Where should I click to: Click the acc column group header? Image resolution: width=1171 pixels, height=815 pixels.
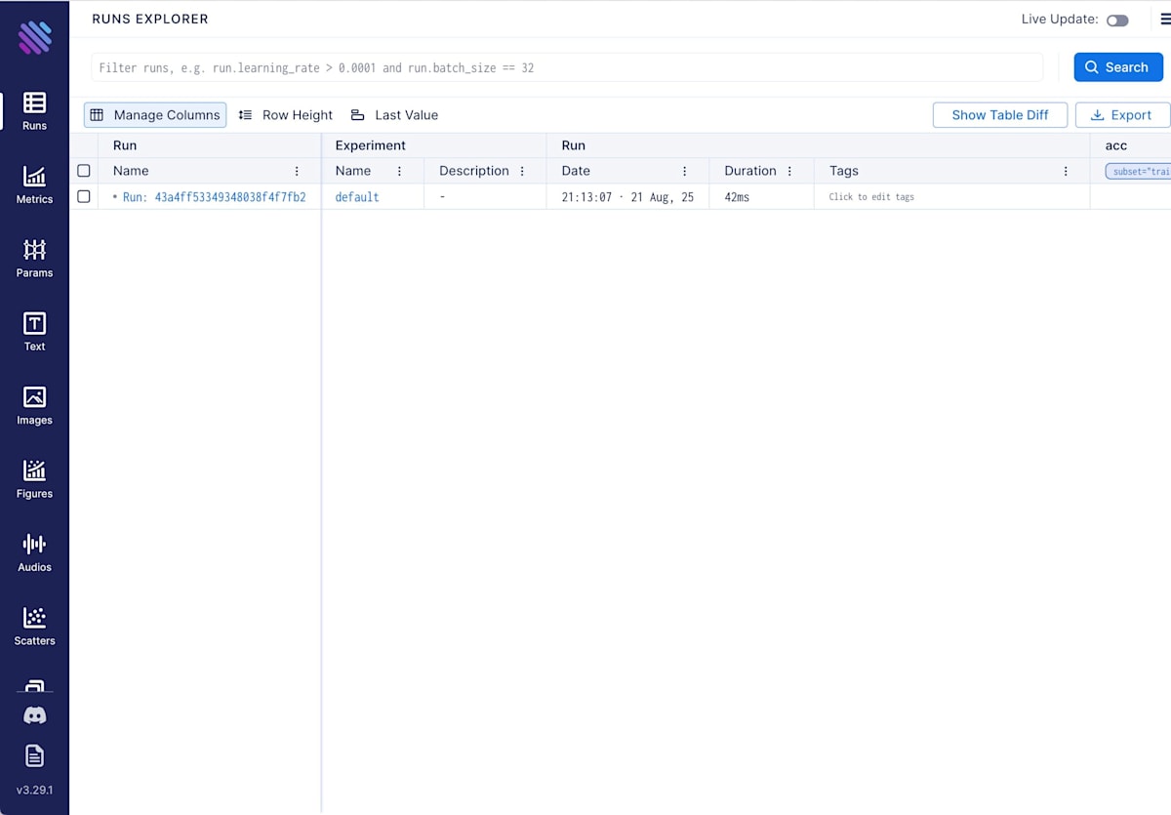pyautogui.click(x=1116, y=145)
